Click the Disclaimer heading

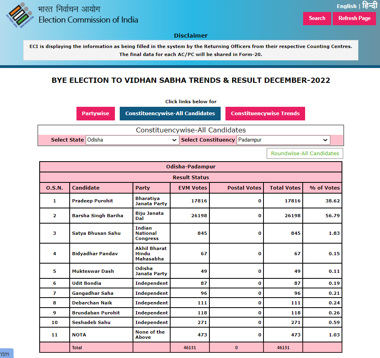pos(191,36)
